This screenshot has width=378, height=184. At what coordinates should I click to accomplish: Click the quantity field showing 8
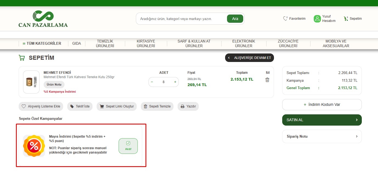point(164,82)
